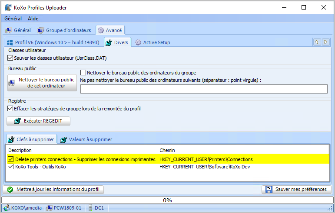Open the Active Setup tab
Viewport: 335px width, 213px height.
(x=153, y=42)
